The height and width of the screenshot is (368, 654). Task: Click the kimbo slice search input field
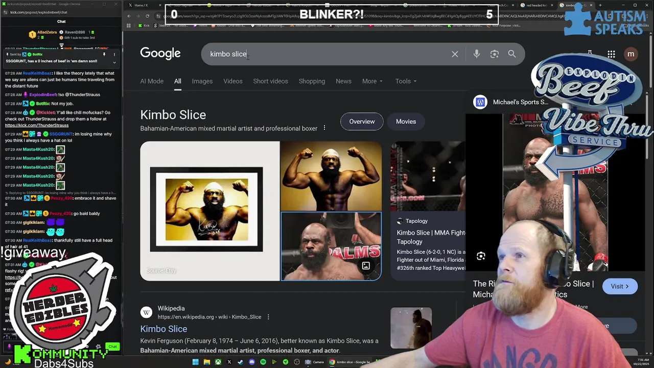tap(327, 54)
